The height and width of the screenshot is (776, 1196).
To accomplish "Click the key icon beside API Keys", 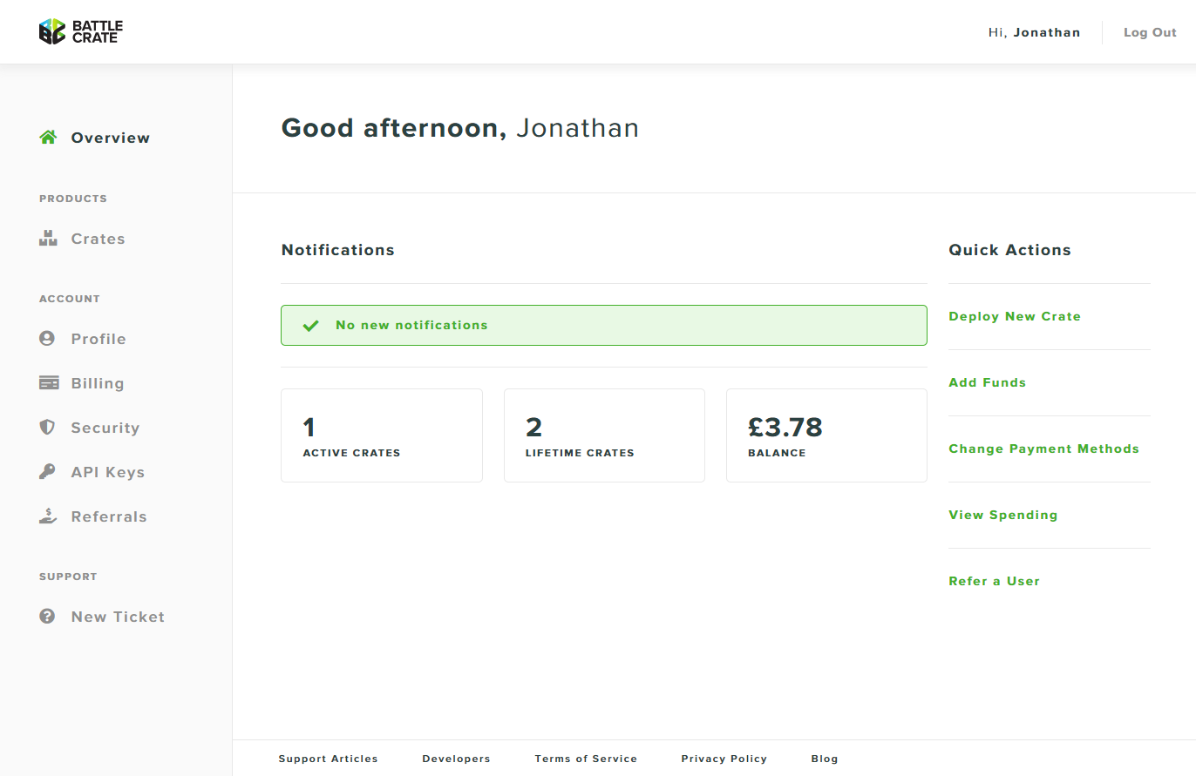I will 47,472.
